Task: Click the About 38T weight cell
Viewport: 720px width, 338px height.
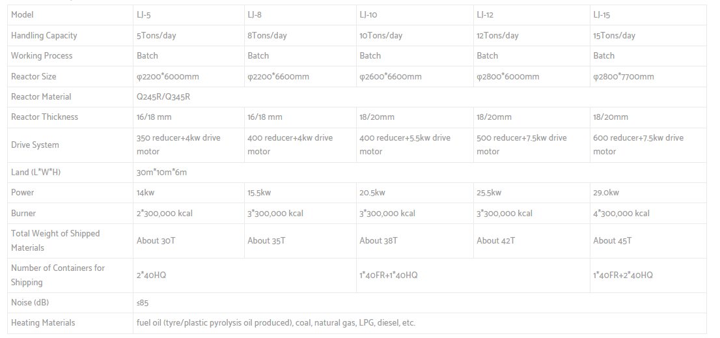Action: [378, 240]
